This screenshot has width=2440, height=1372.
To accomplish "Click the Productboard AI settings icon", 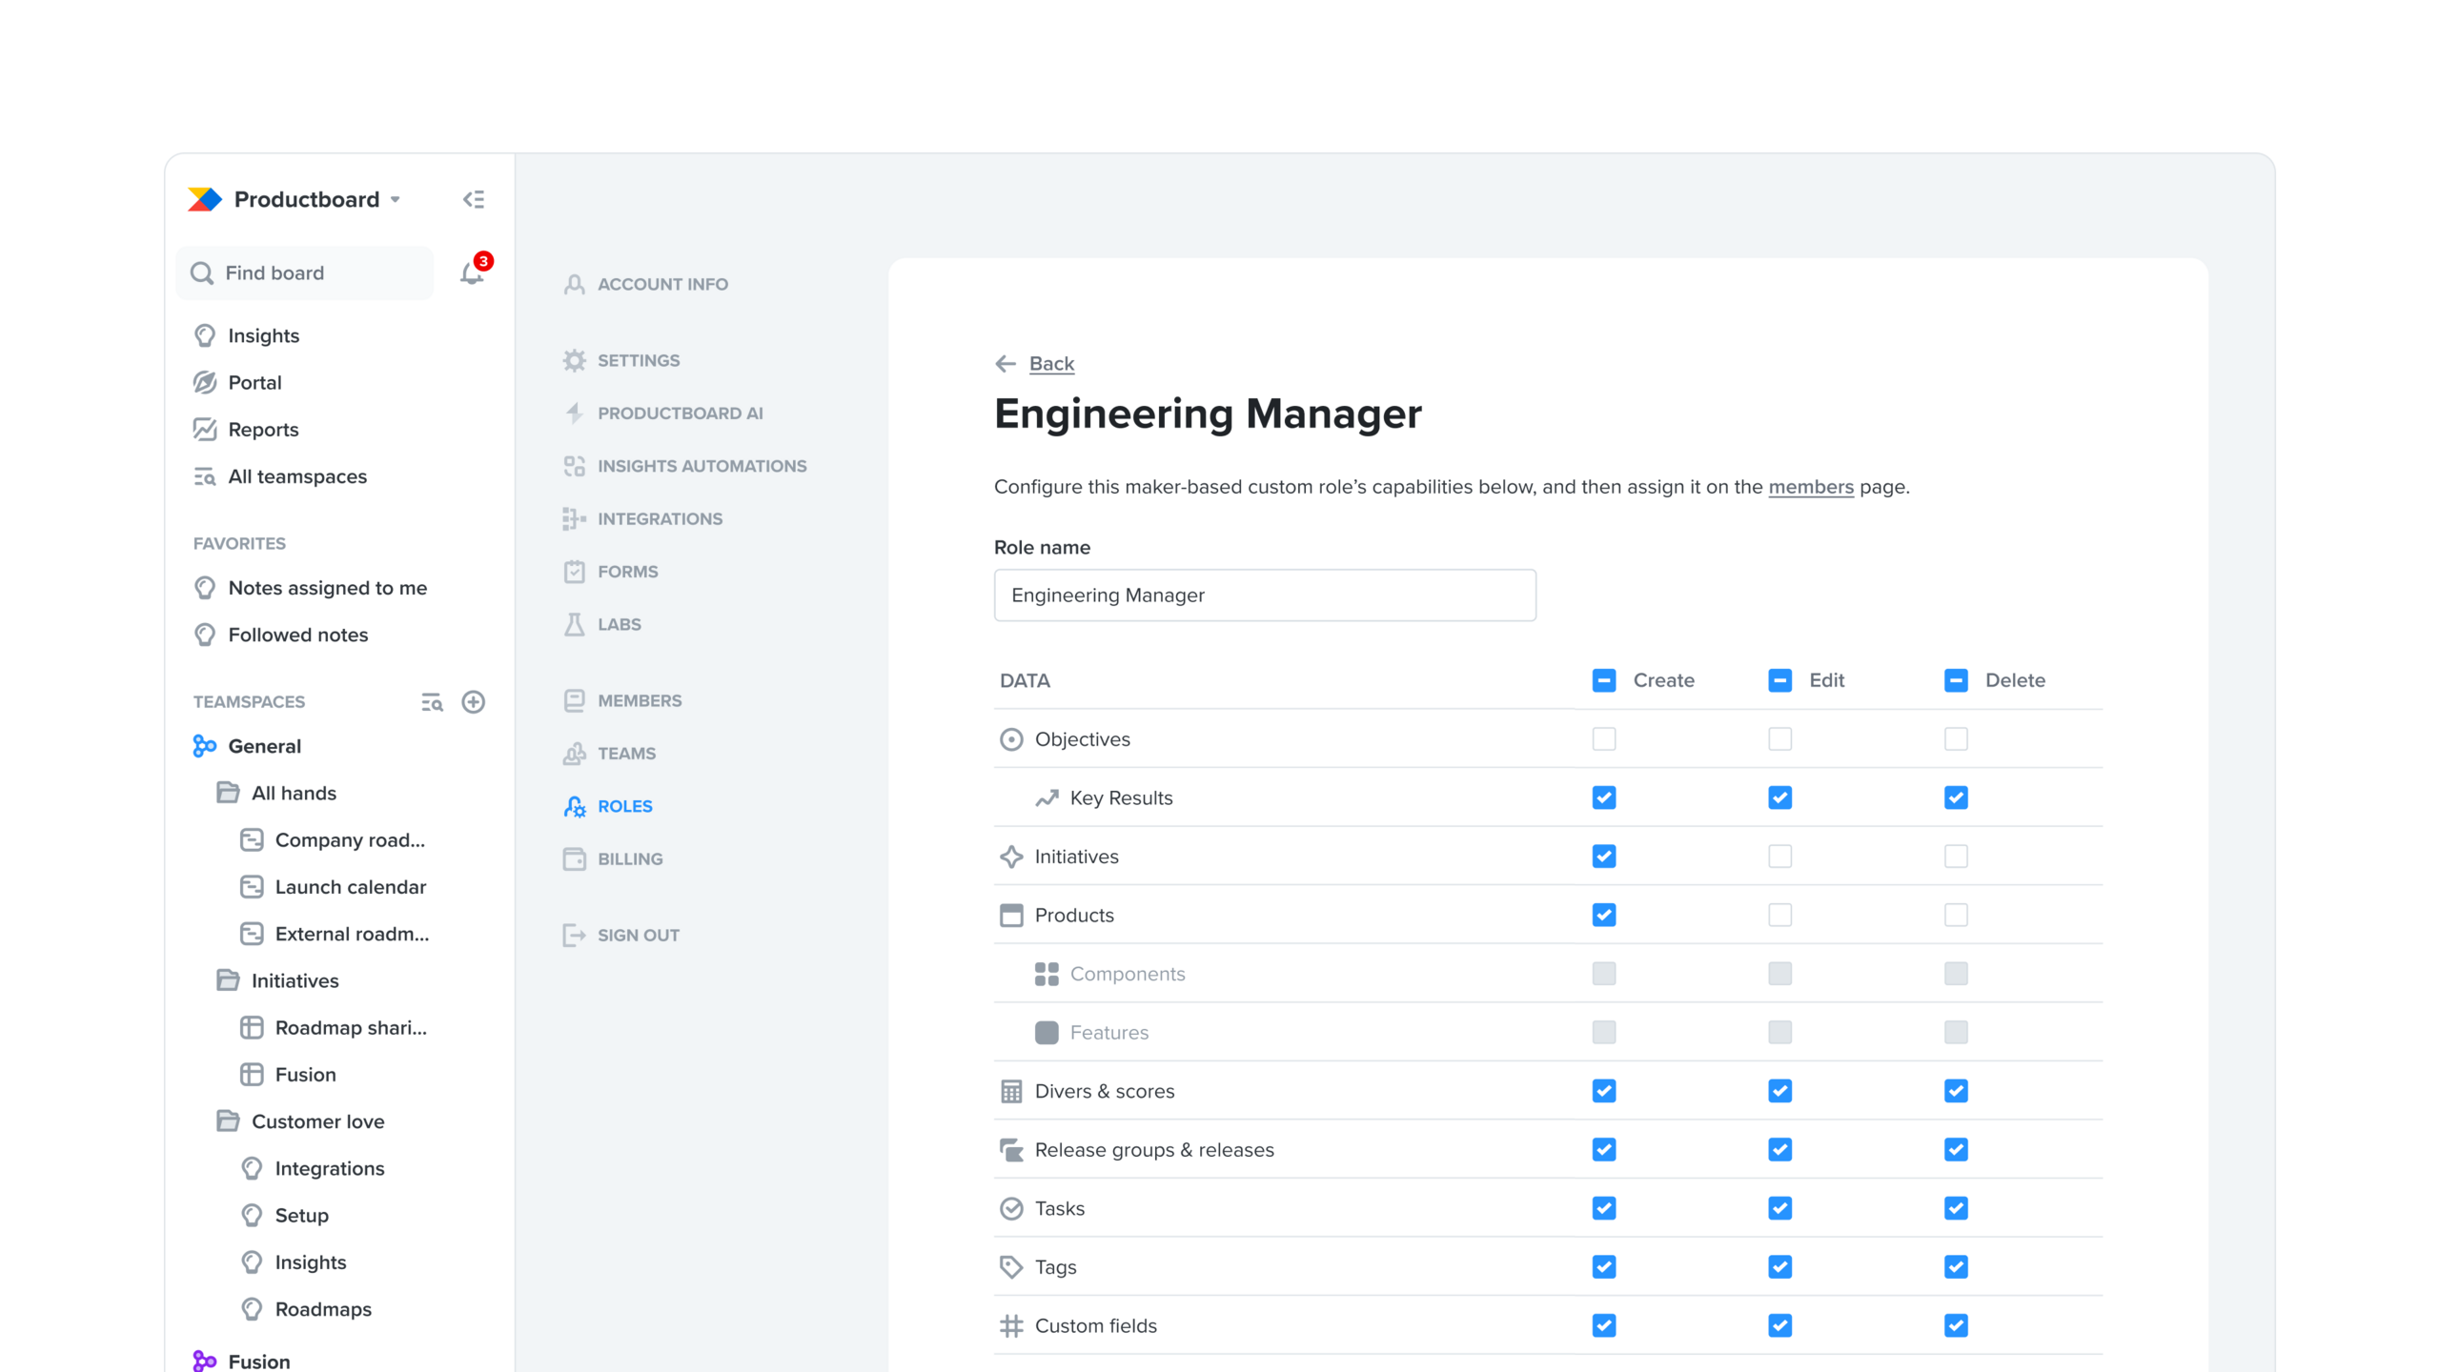I will coord(573,413).
